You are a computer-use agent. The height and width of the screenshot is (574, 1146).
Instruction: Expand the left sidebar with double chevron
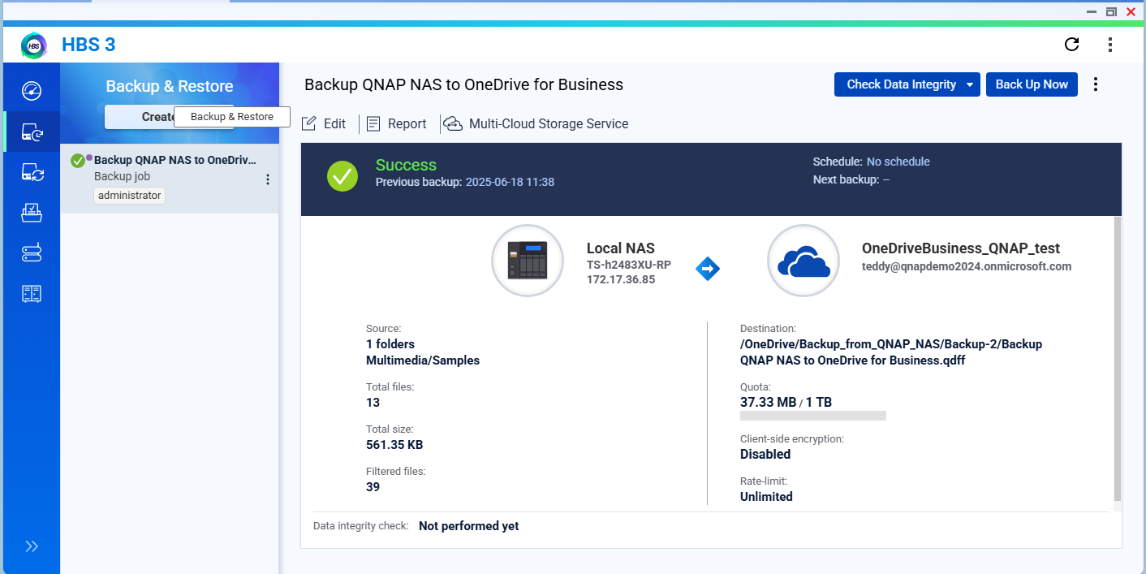pos(32,546)
